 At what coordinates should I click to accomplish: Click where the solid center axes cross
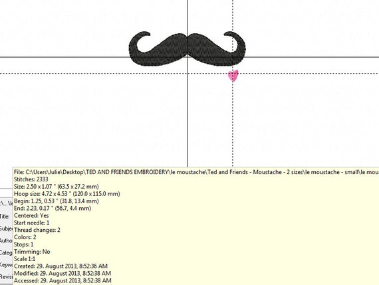[x=188, y=57]
